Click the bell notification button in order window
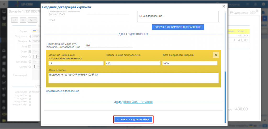This screenshot has height=129, width=268. (15, 20)
